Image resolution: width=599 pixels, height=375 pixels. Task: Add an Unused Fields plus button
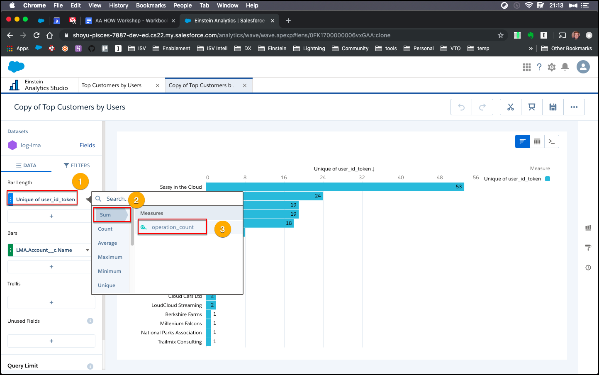pyautogui.click(x=51, y=341)
